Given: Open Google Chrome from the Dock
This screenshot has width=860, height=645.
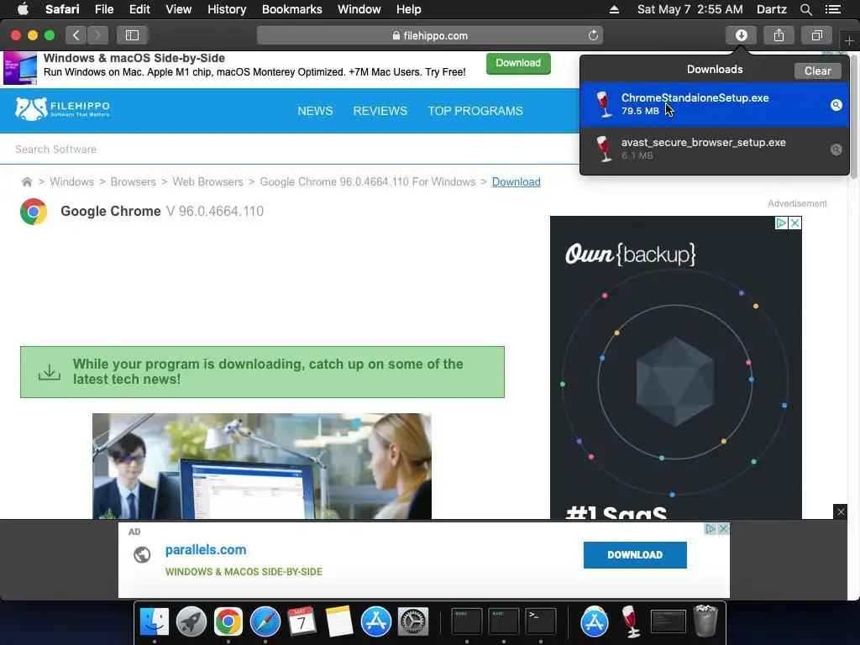Looking at the screenshot, I should 228,621.
